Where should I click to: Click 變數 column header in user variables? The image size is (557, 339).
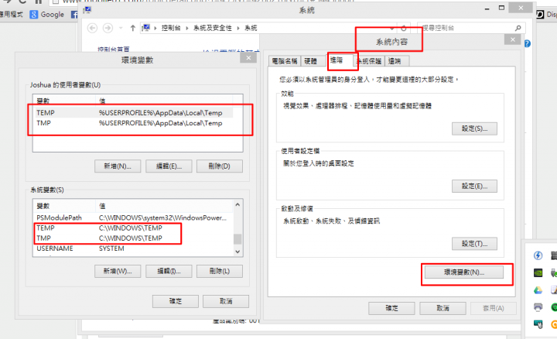[64, 101]
